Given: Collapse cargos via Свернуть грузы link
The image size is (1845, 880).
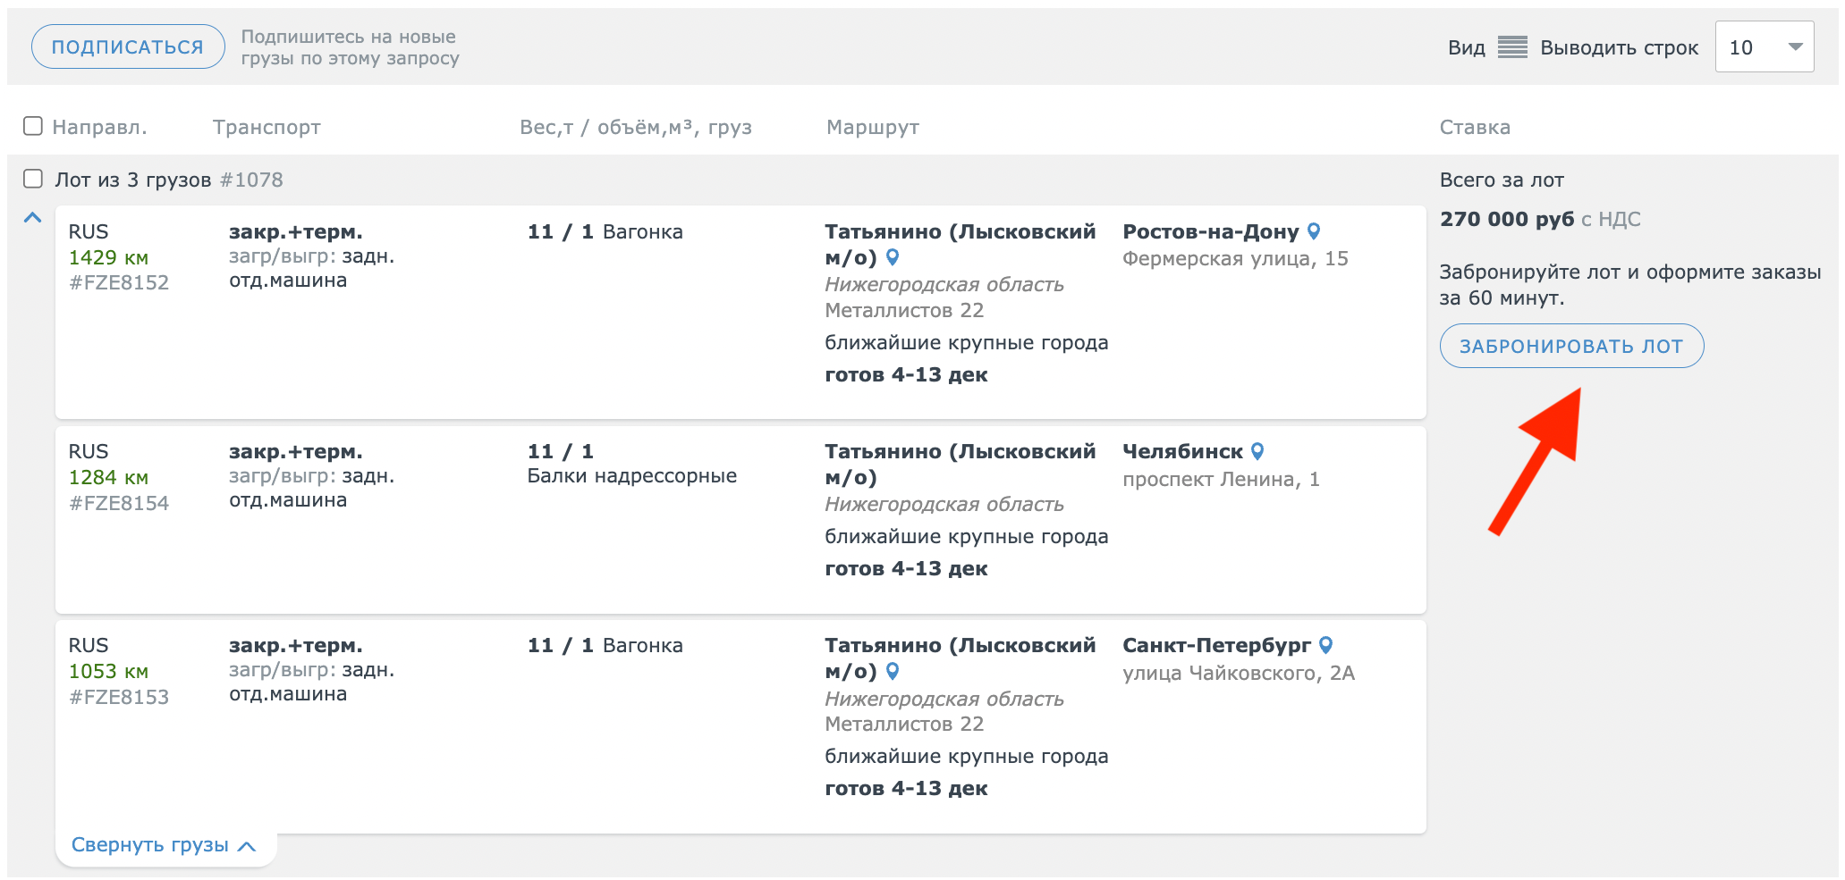Looking at the screenshot, I should (x=150, y=845).
